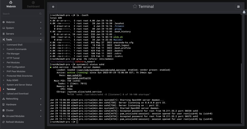Expand the Servers category
This screenshot has height=129, width=247.
click(x=22, y=34)
